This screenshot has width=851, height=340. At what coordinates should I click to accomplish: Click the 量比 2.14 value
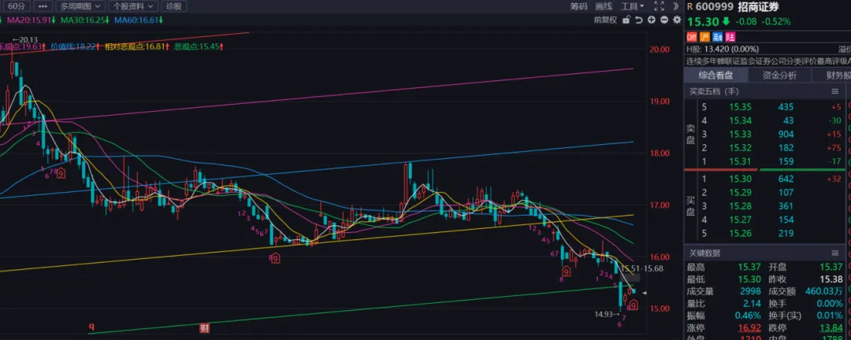751,304
